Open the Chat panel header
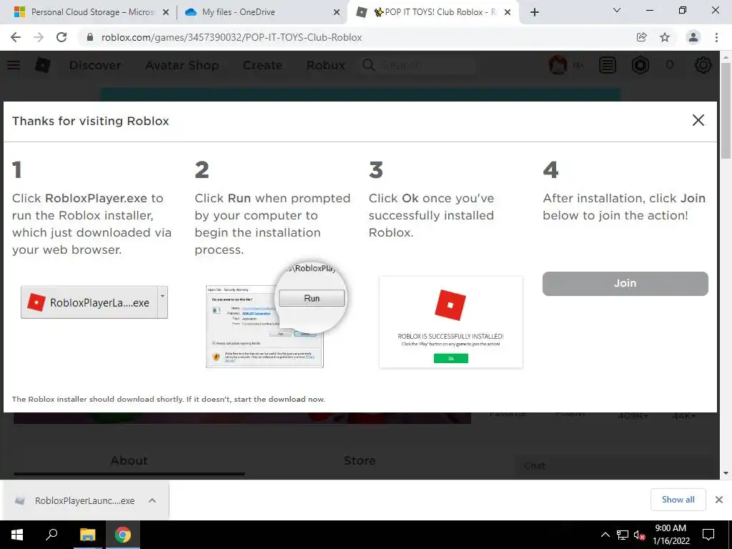This screenshot has width=732, height=549. (616, 466)
